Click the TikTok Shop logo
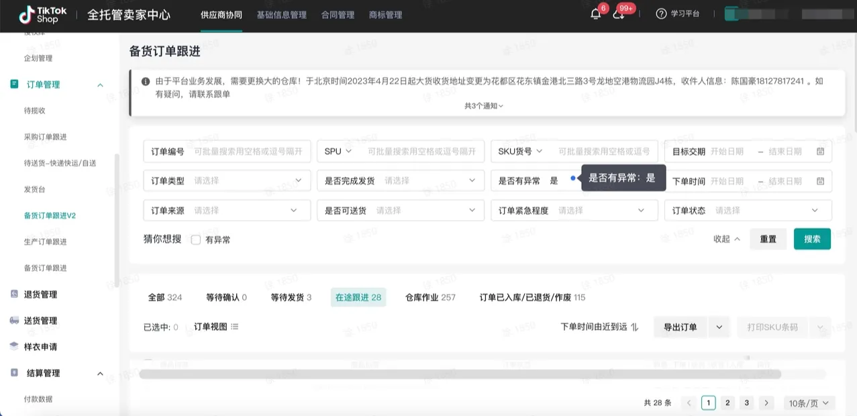Screen dimensions: 857x416 tap(43, 15)
